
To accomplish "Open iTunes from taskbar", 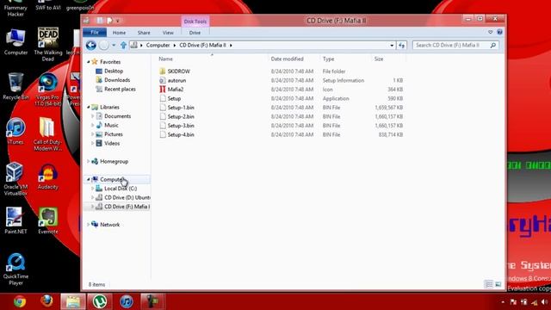I will coord(127,301).
